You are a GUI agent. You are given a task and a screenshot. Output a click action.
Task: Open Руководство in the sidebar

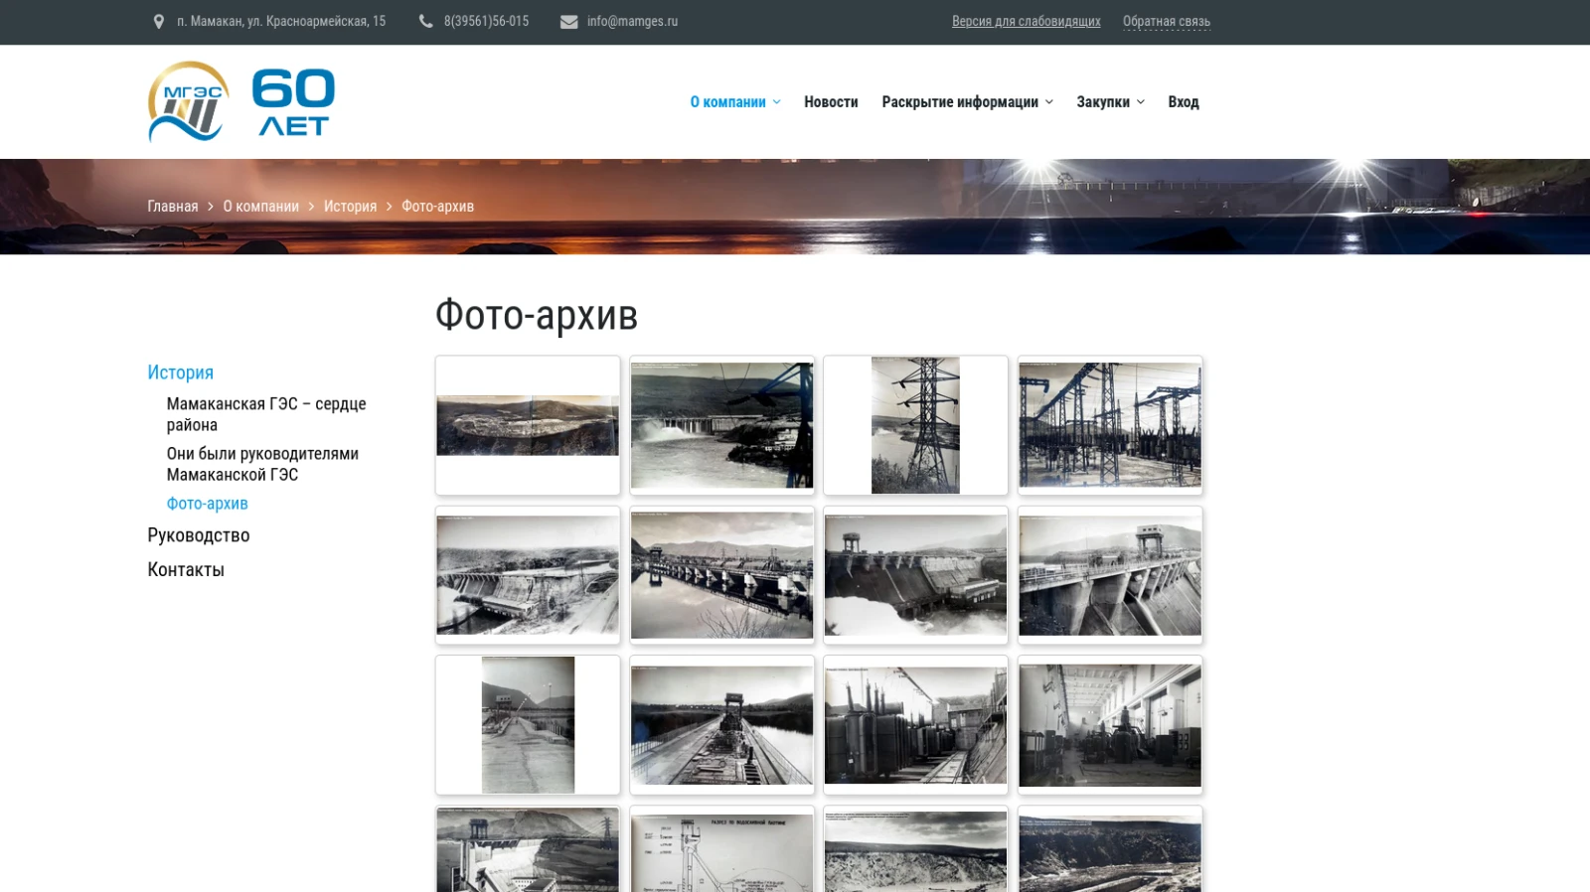pyautogui.click(x=198, y=535)
